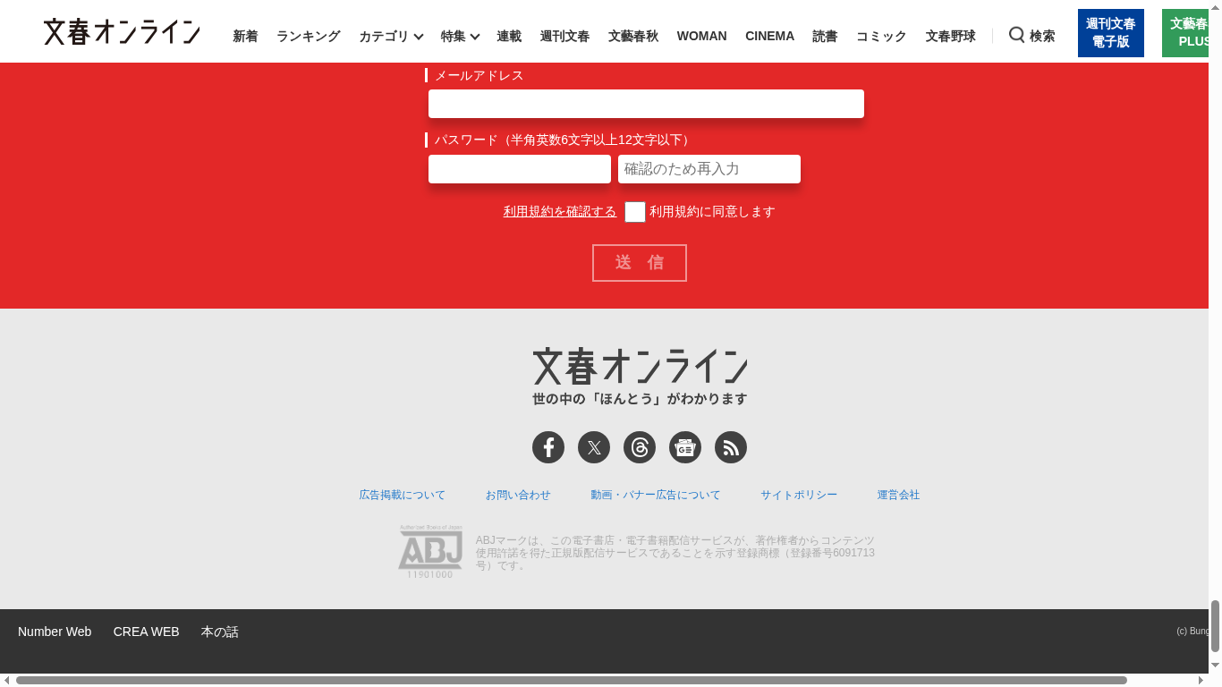
Task: Open the Google News icon
Action: (x=685, y=447)
